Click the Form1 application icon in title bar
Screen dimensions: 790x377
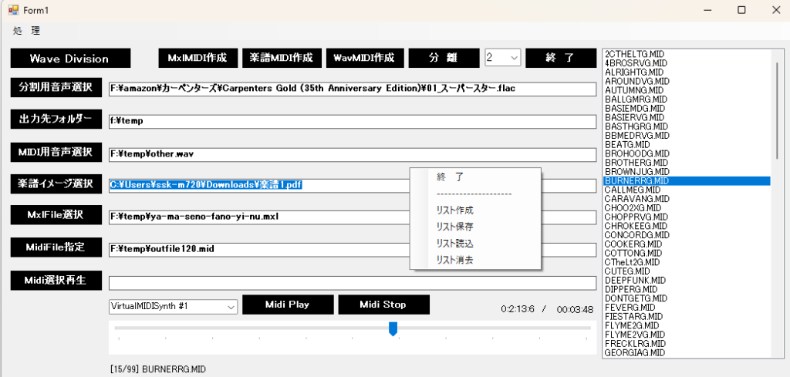[13, 10]
